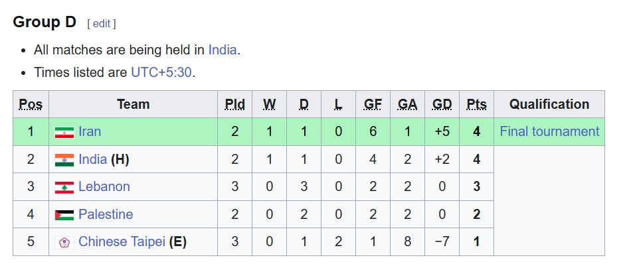Follow the India link in venue note

222,50
